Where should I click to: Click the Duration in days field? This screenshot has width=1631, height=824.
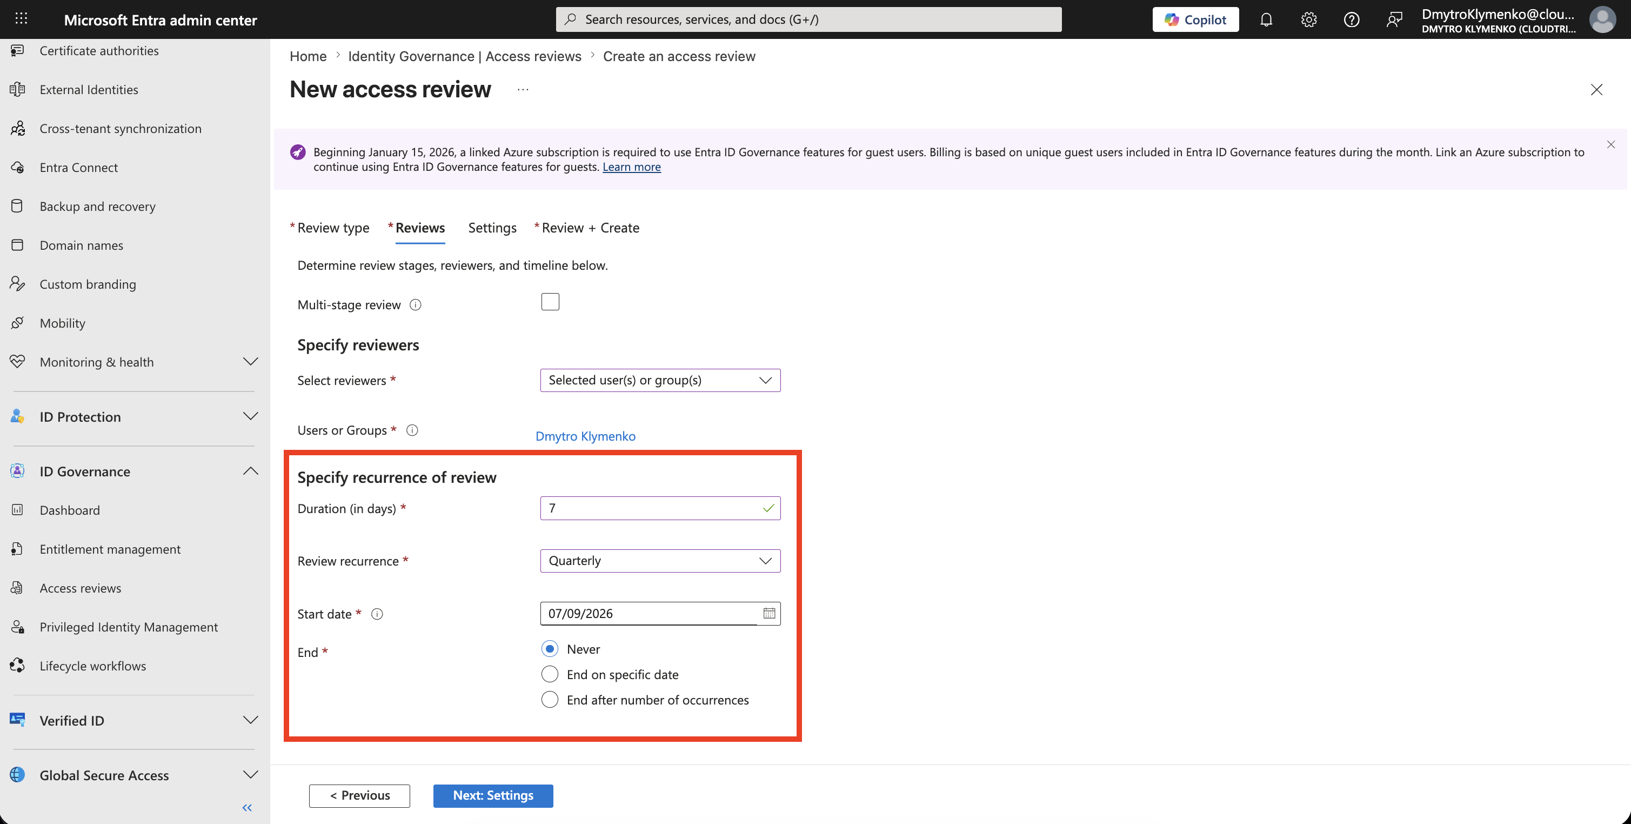tap(660, 509)
